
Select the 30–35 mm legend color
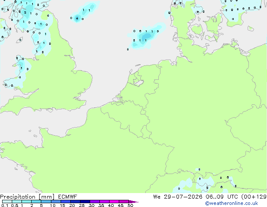95,202
